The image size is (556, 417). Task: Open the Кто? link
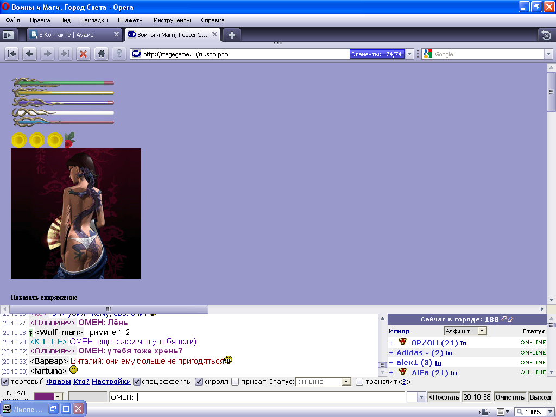81,382
